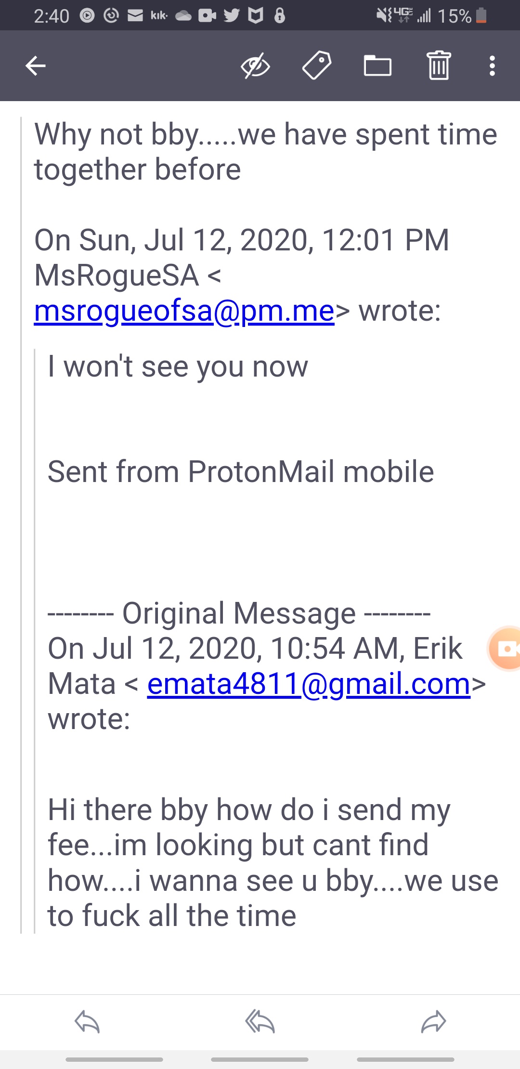
Task: Tap the mail envelope status bar icon
Action: (135, 16)
